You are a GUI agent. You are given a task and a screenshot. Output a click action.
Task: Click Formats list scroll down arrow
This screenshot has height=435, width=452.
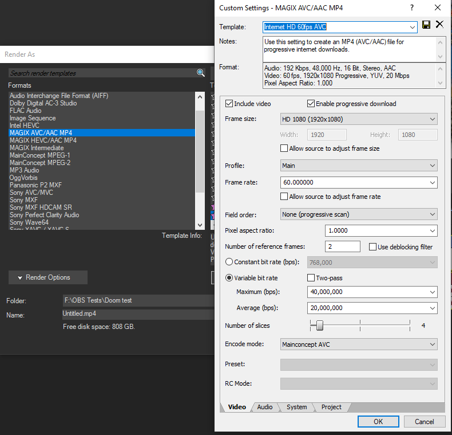[200, 225]
